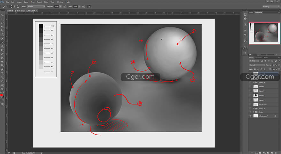Show Layer 7 visibility box

click(x=251, y=91)
